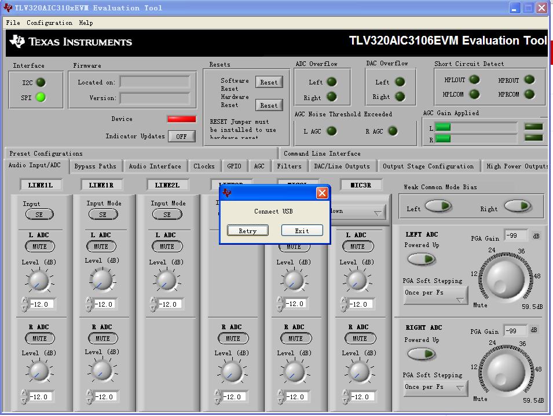Mute LINE1R to L ADC
Screen dimensions: 553x416
coord(101,246)
